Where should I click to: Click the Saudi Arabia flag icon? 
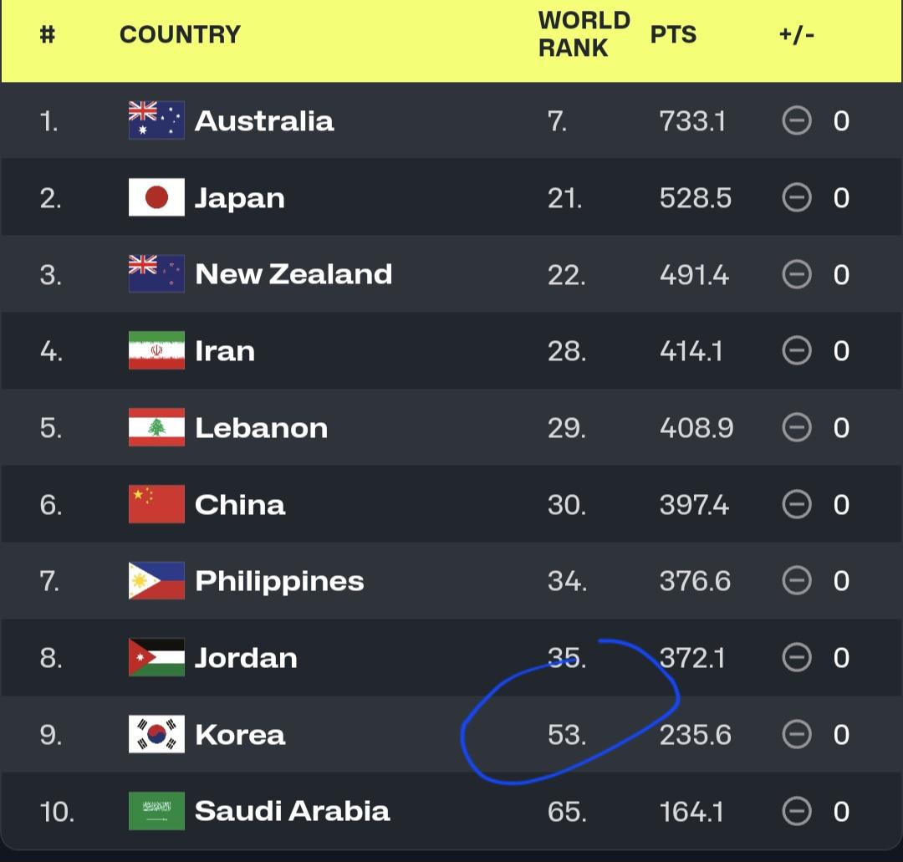[x=156, y=811]
